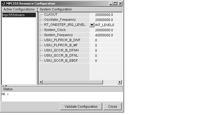Screen dimensions: 200x115
Task: Click the Validate Configuration button
Action: click(81, 106)
